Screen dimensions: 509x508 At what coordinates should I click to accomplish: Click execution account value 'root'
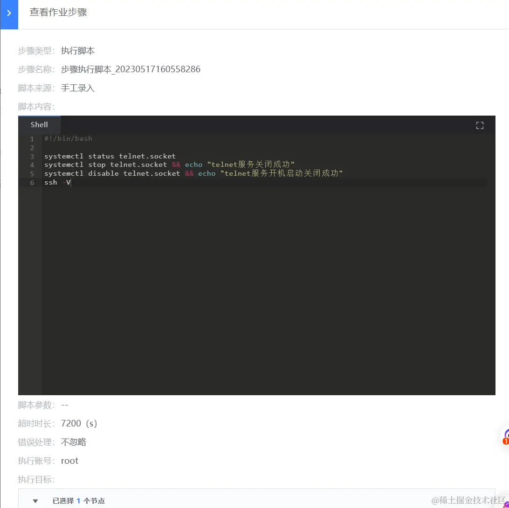pyautogui.click(x=69, y=460)
